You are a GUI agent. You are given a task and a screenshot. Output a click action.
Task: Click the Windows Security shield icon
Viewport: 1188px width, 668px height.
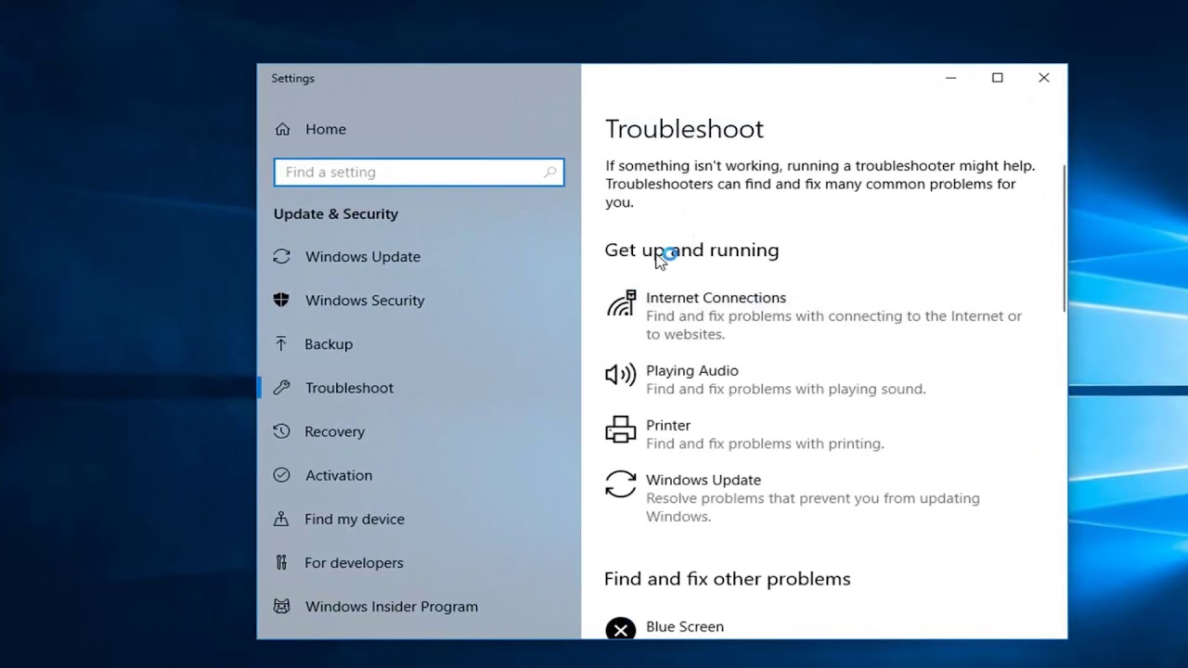tap(281, 300)
